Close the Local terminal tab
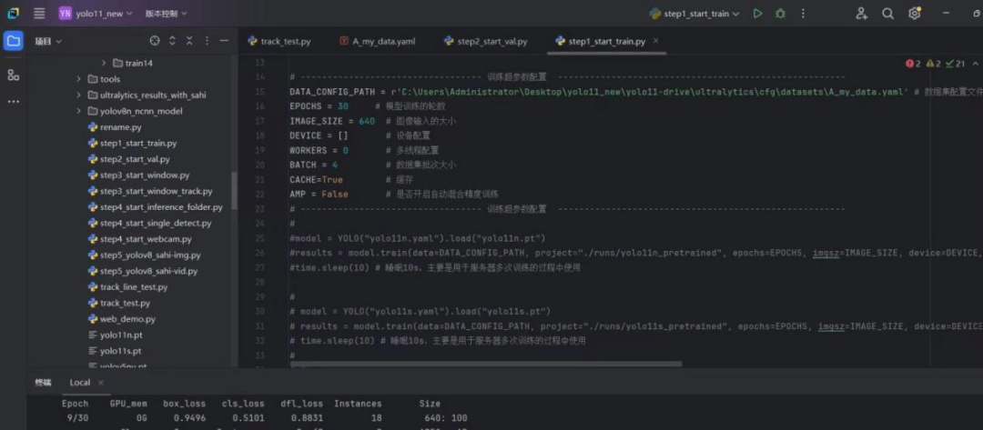The height and width of the screenshot is (430, 983). click(100, 383)
